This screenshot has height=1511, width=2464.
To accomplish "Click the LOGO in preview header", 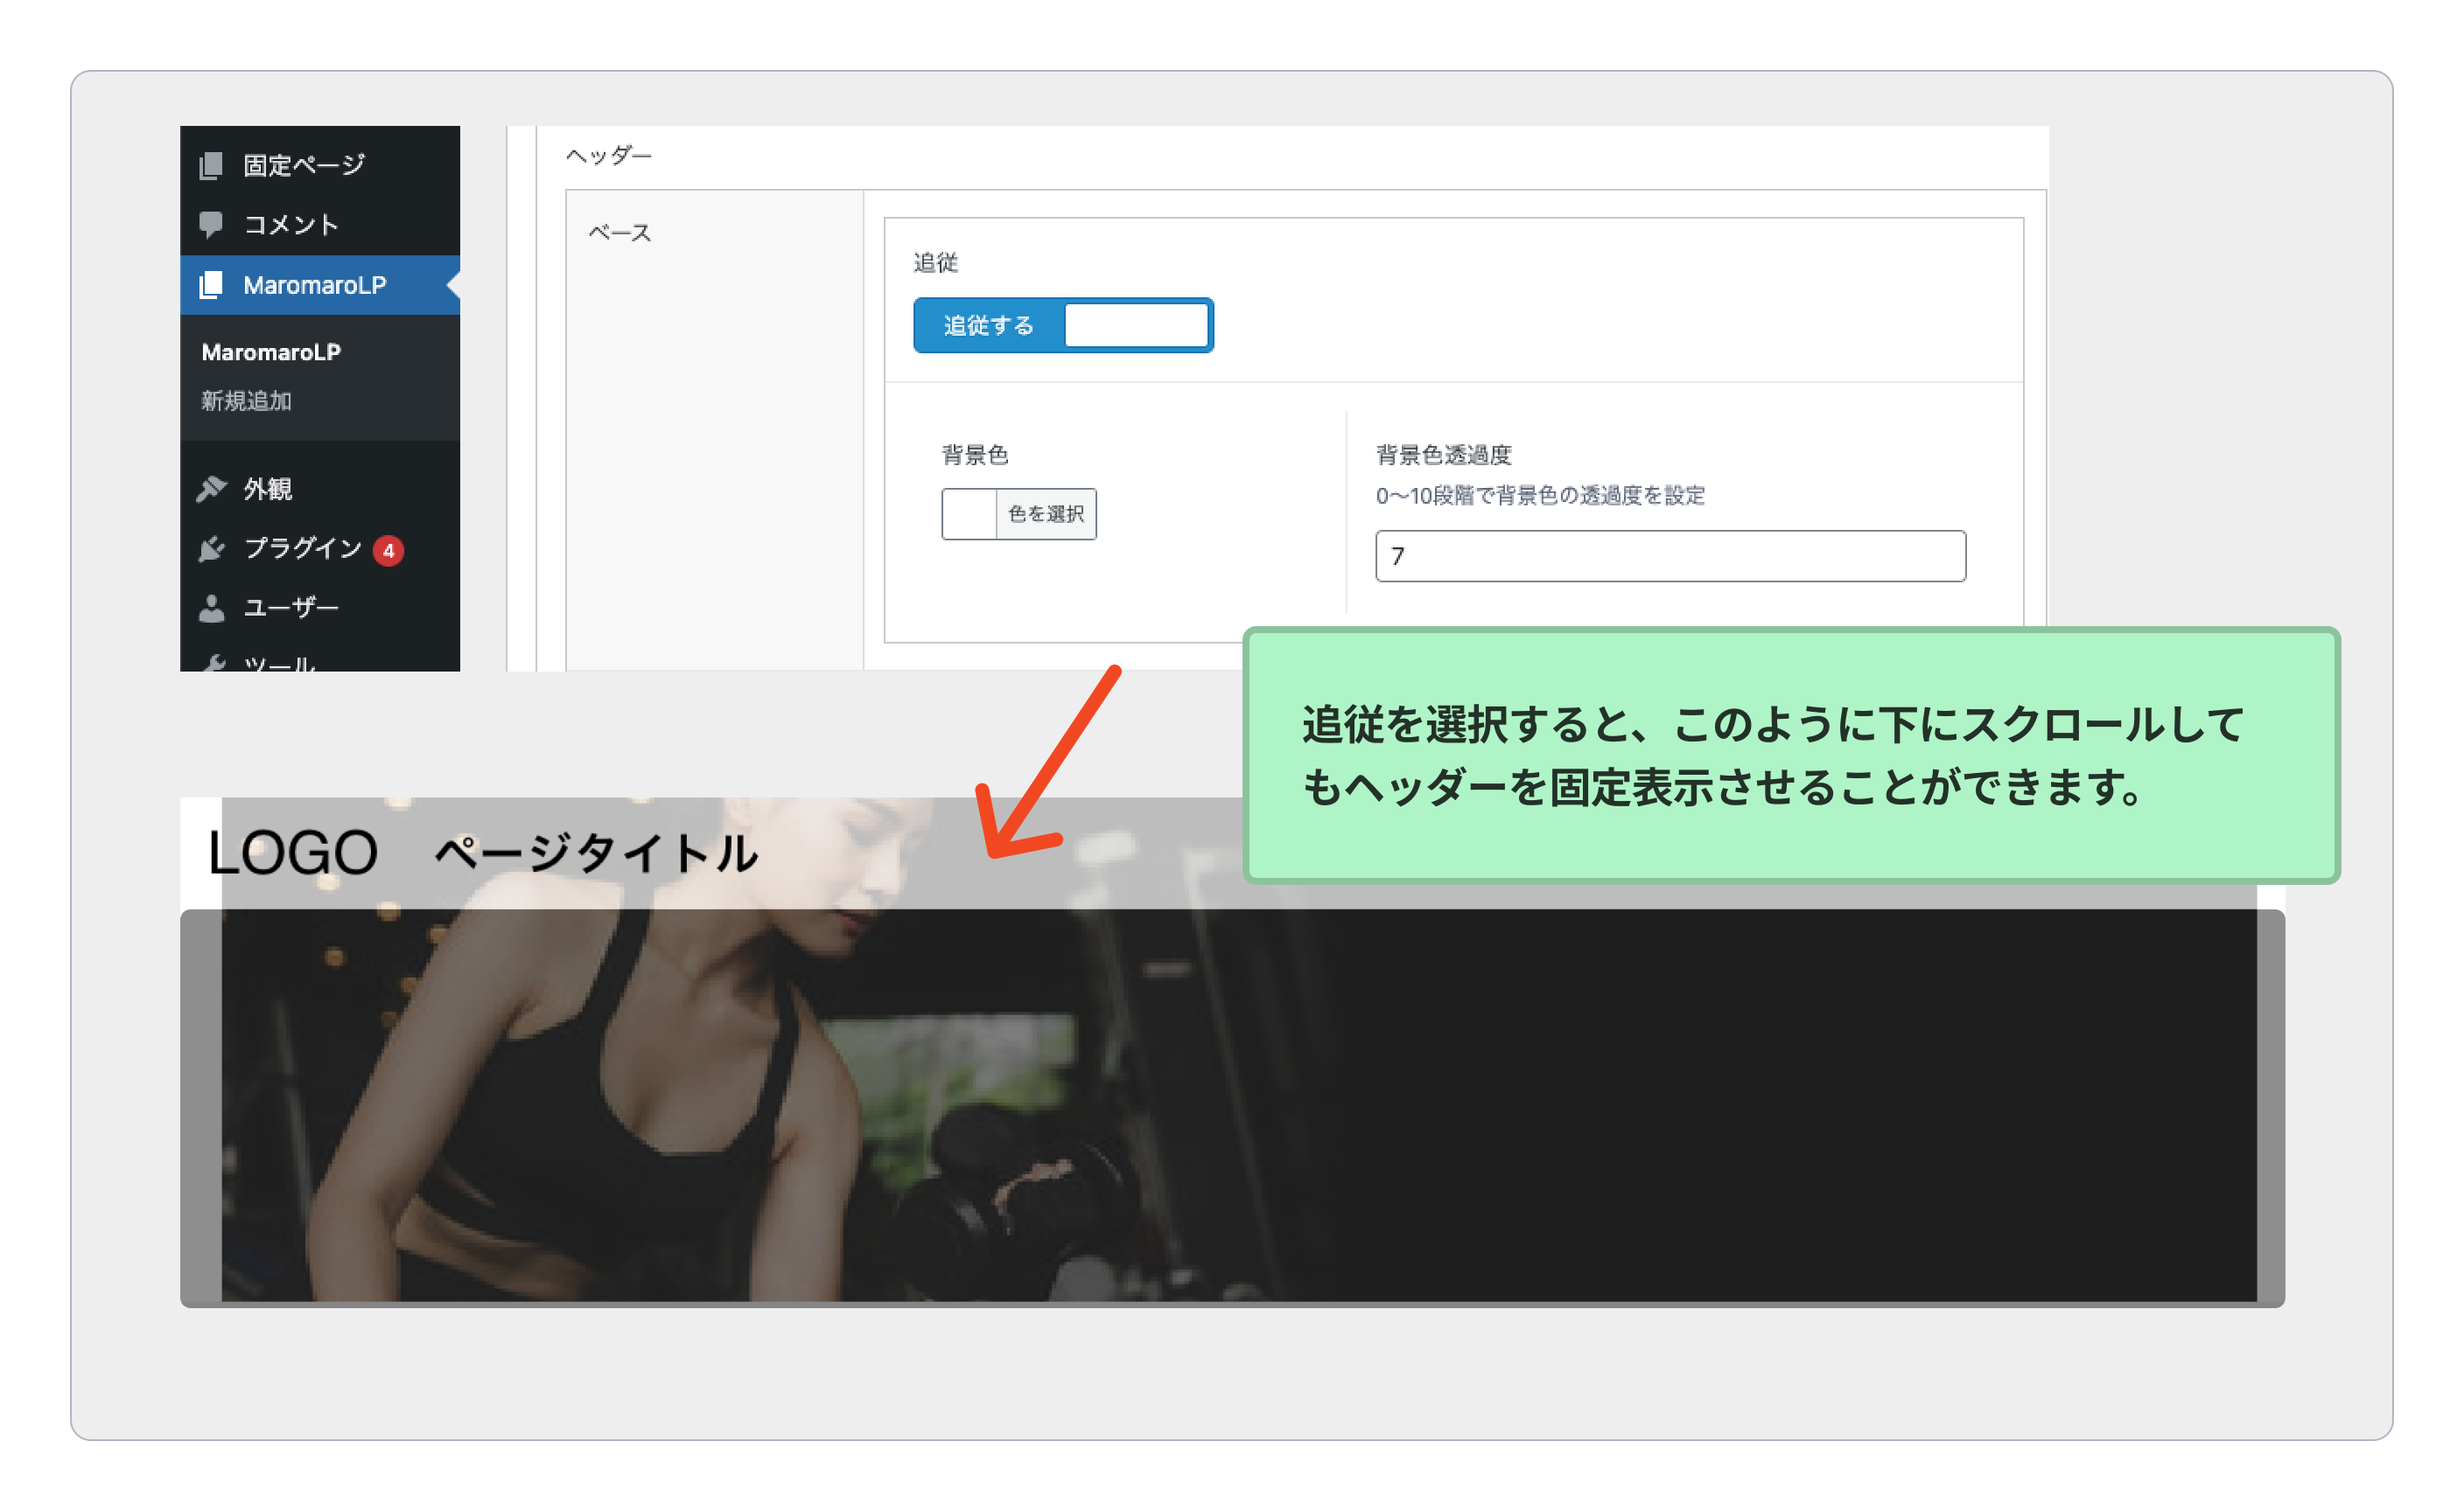I will (x=292, y=853).
